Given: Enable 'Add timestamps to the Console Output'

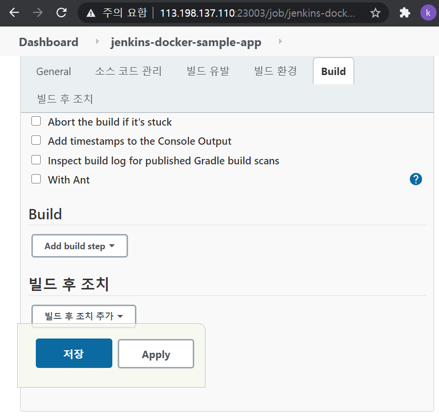Looking at the screenshot, I should (x=36, y=140).
